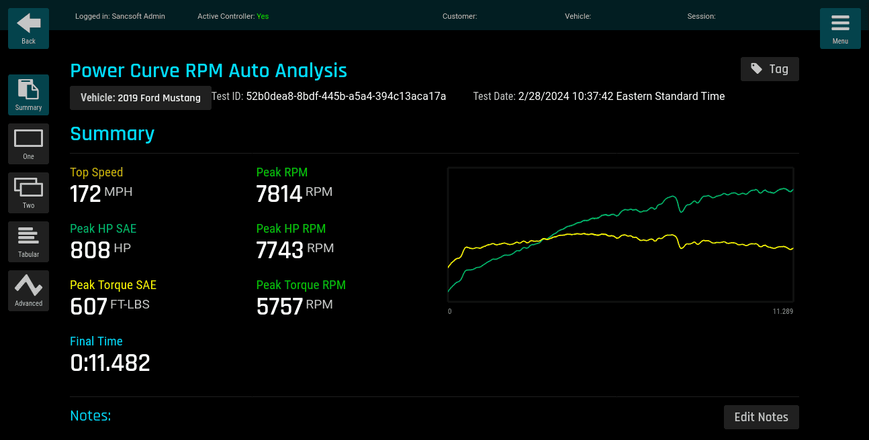Select the Test ID value text
The image size is (869, 440).
[346, 97]
